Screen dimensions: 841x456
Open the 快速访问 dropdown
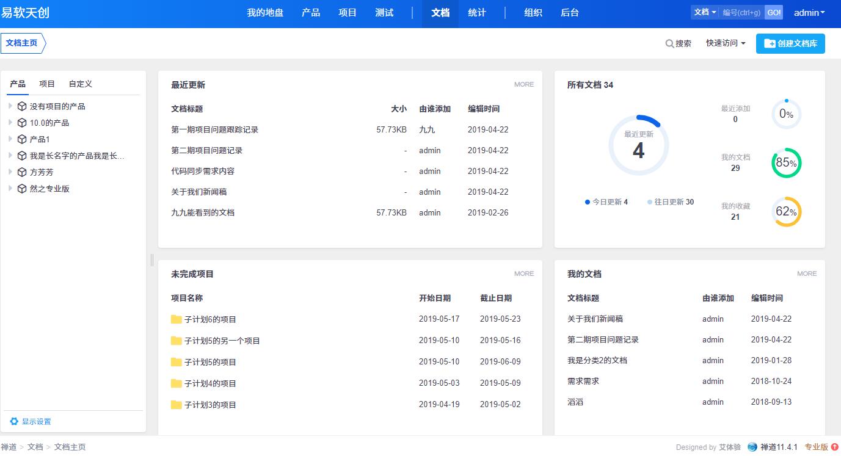coord(726,43)
